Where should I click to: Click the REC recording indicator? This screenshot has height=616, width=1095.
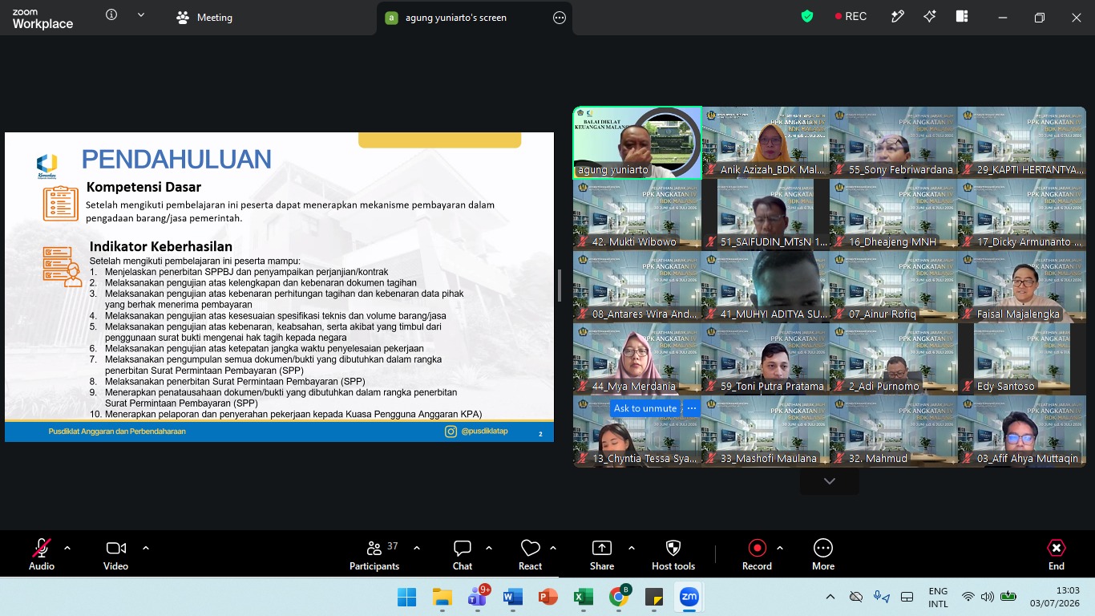coord(851,16)
